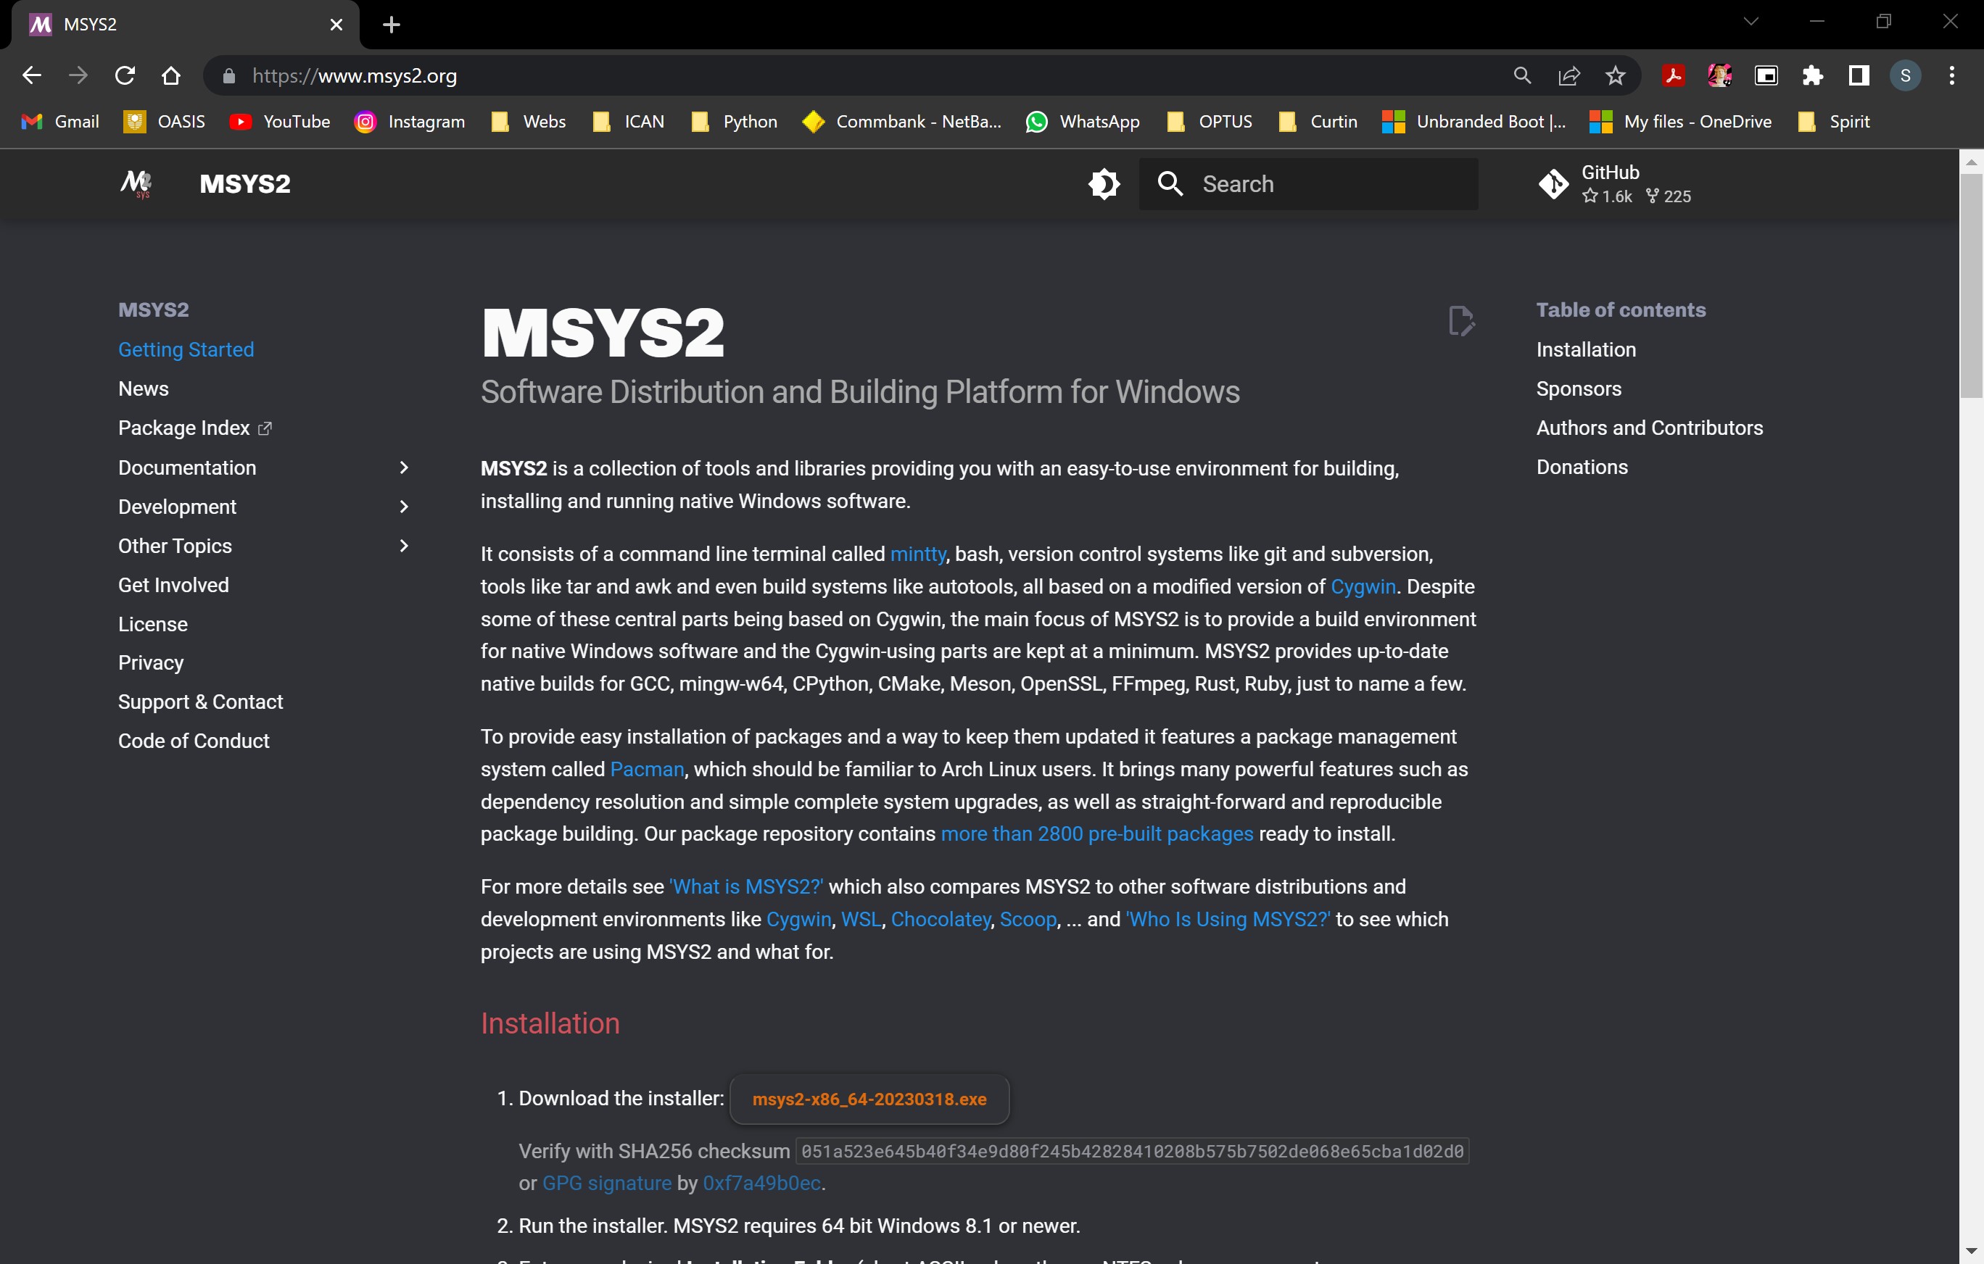Open the Extensions puzzle piece icon
1984x1264 pixels.
(1812, 76)
